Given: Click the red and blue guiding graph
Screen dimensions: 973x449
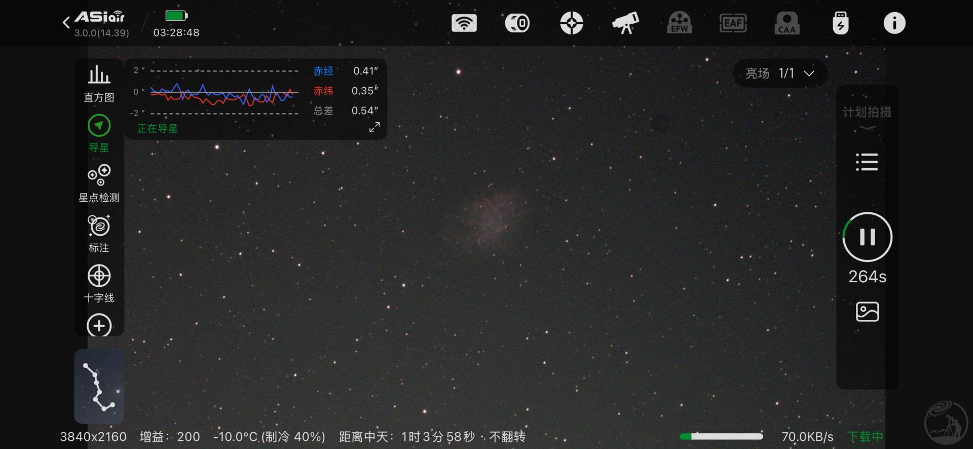Looking at the screenshot, I should [x=224, y=93].
